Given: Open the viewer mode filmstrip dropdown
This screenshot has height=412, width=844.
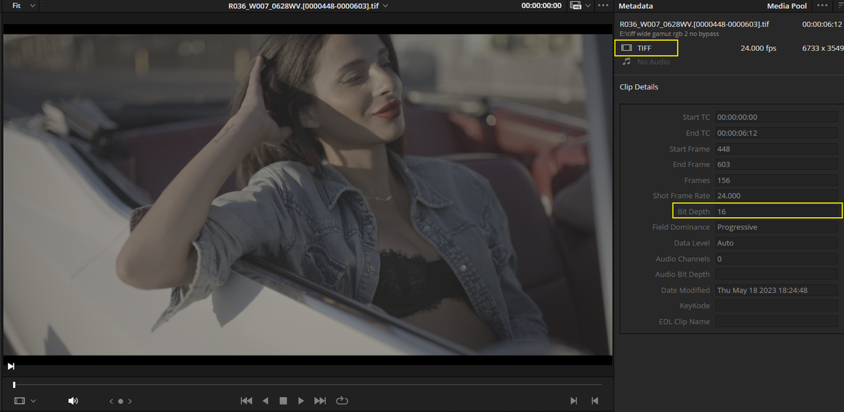Looking at the screenshot, I should [25, 401].
